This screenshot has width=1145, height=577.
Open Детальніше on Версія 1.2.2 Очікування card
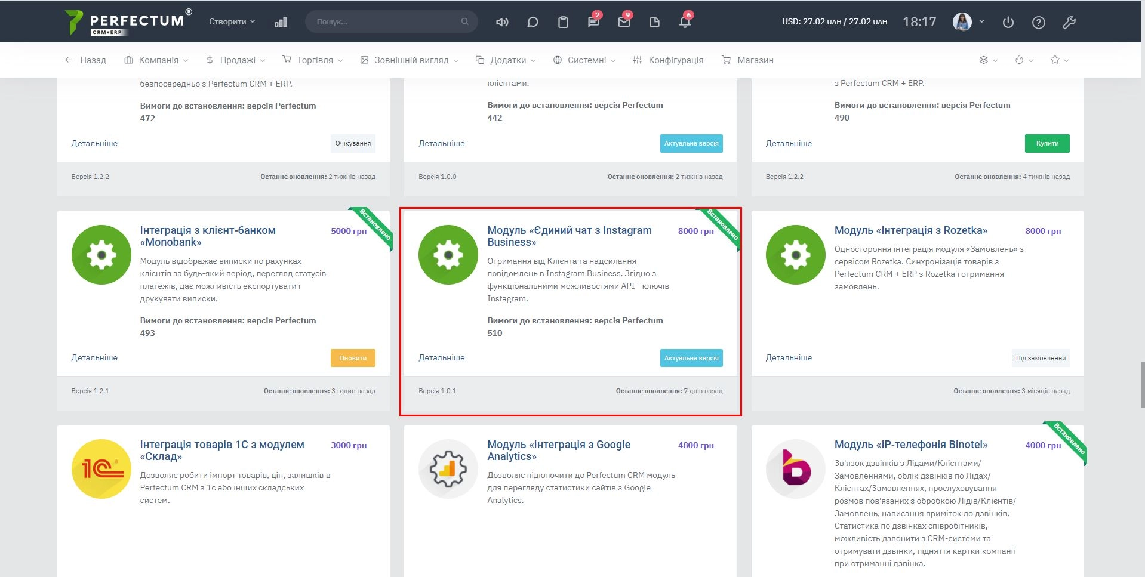tap(94, 143)
